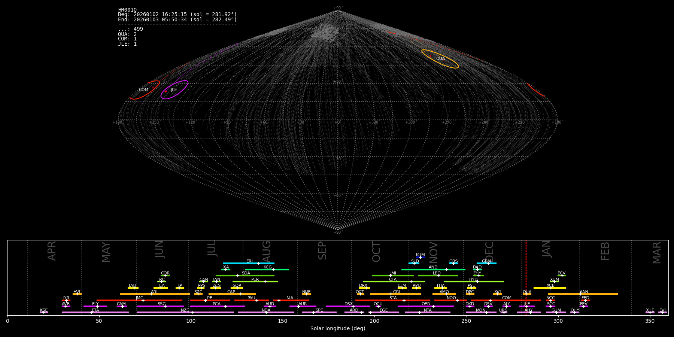The height and width of the screenshot is (337, 674).
Task: Click the 'Beg: 20260102 16:25:15' line
Action: (x=177, y=15)
